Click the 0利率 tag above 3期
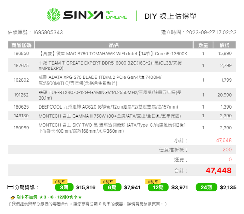This screenshot has height=214, width=244. click(60, 182)
